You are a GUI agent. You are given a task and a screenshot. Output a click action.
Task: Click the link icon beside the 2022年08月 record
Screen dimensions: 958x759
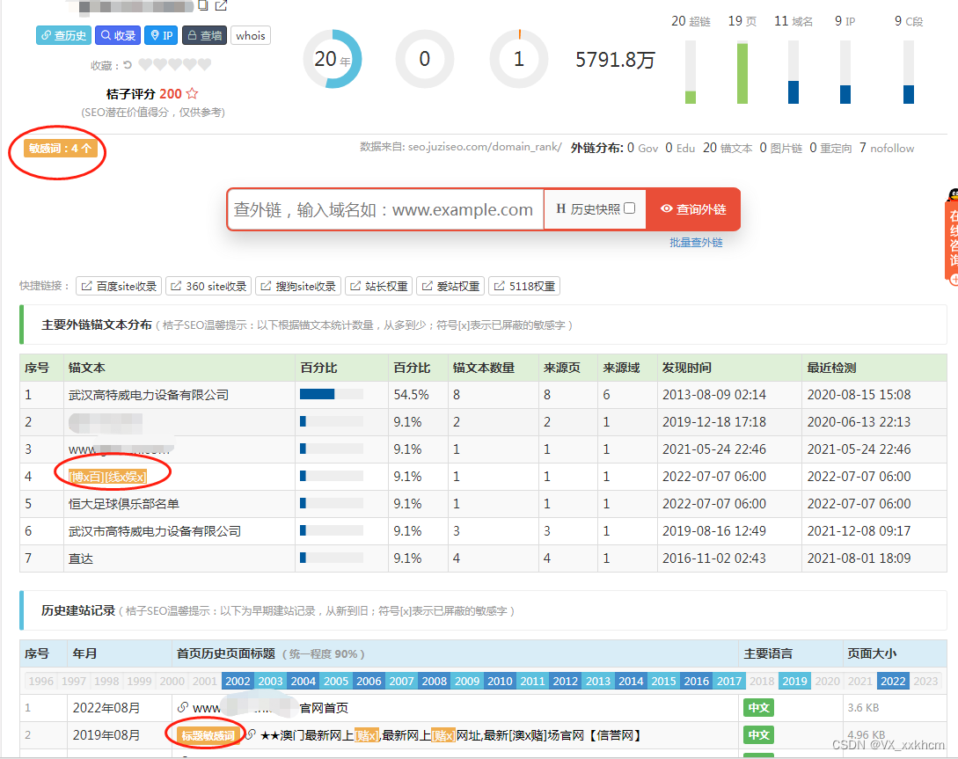click(x=184, y=706)
